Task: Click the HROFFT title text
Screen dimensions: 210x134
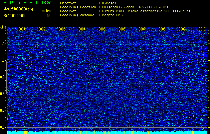Action: (x=20, y=3)
